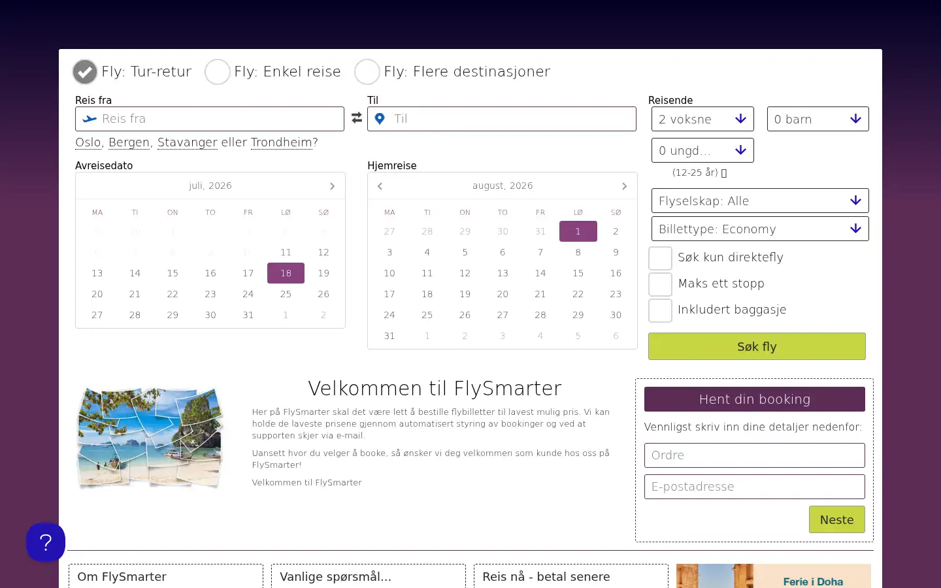Open the blue help question mark button
This screenshot has height=588, width=941.
46,542
